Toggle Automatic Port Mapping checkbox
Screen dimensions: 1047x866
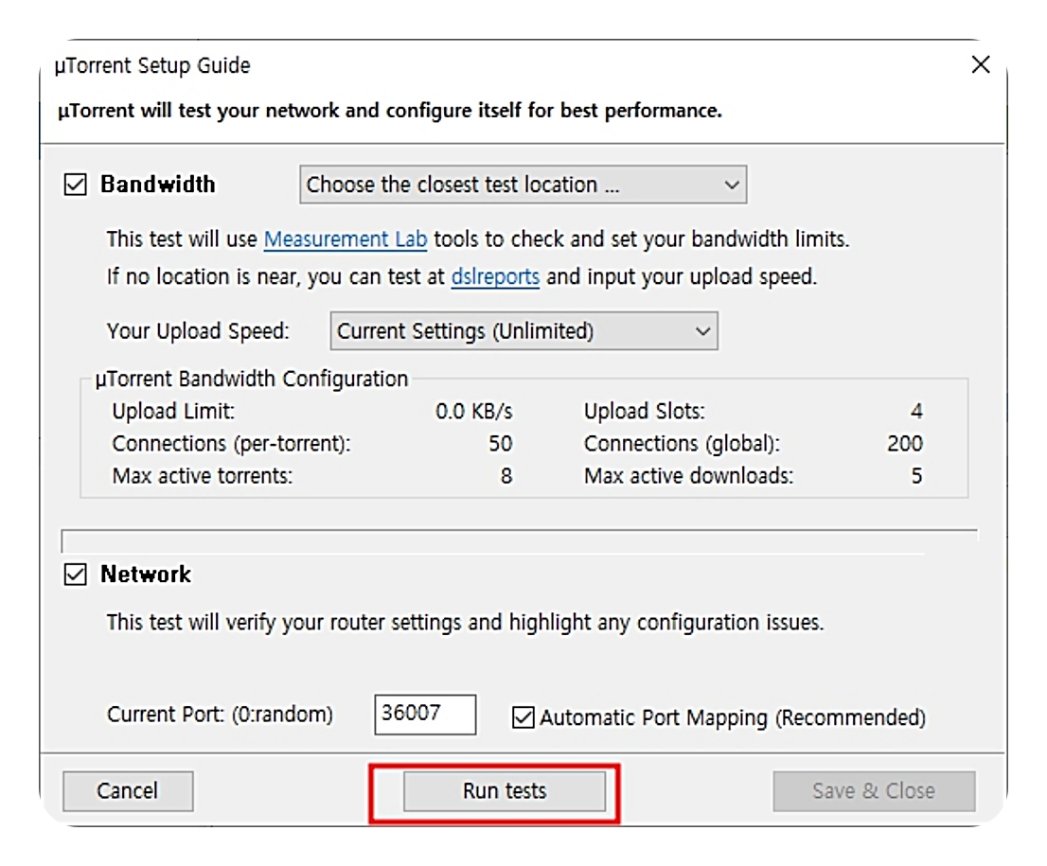click(523, 717)
